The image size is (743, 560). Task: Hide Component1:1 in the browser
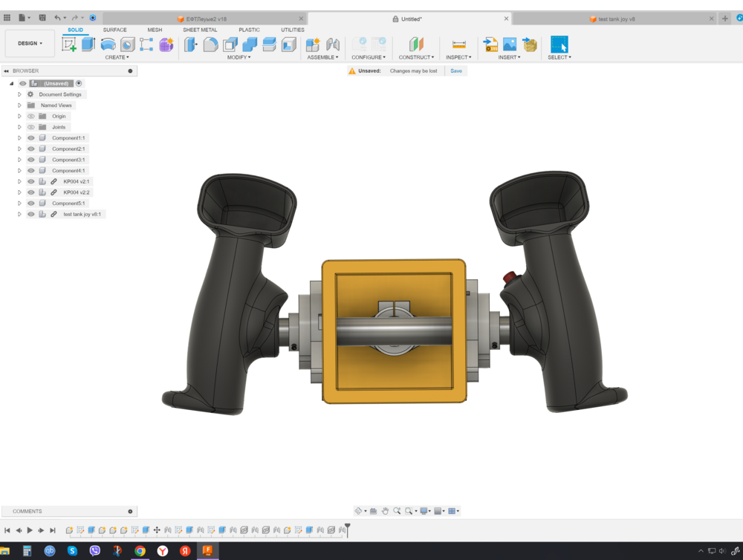click(30, 137)
